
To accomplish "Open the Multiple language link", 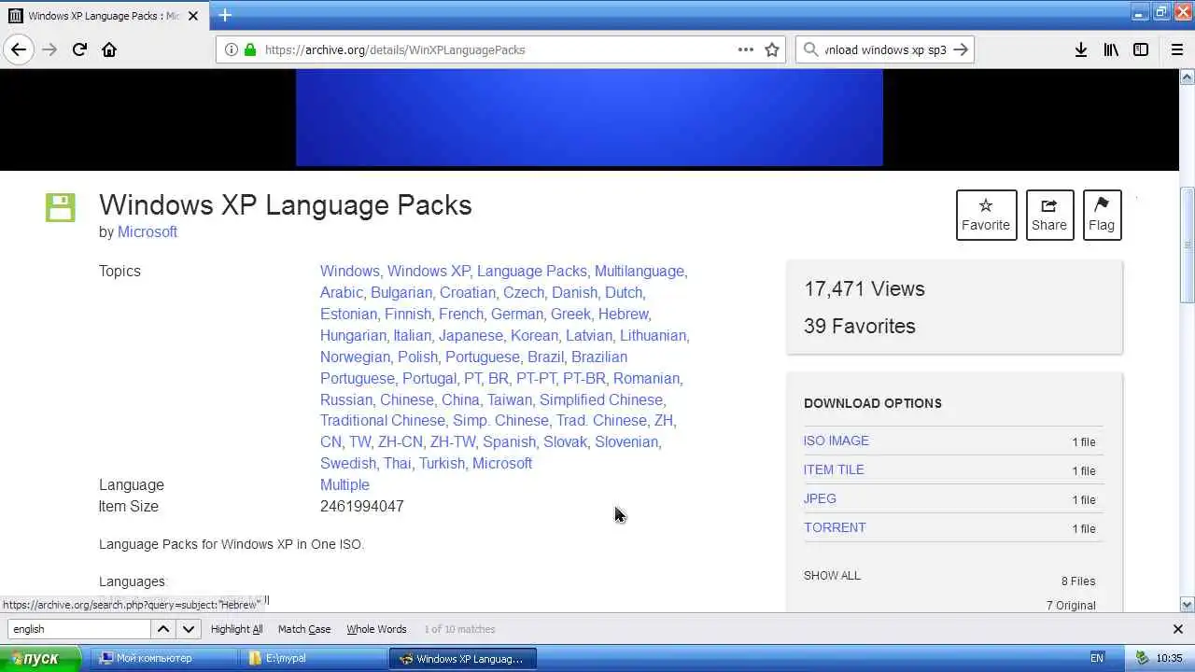I will click(x=344, y=484).
